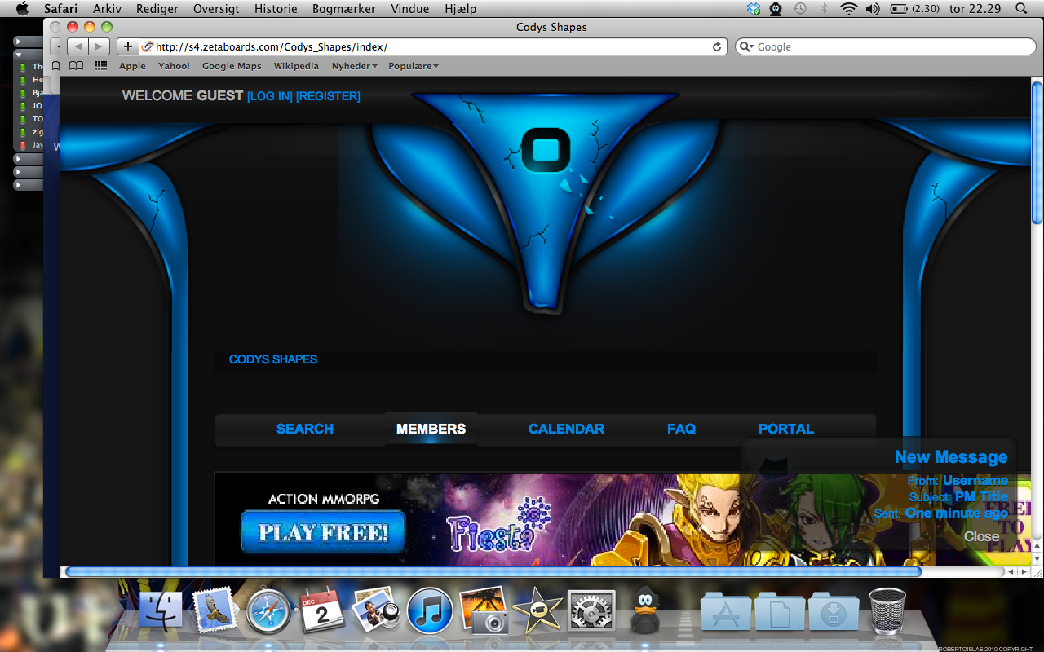Open the Adium duck icon in dock
The image size is (1044, 652).
coord(646,610)
